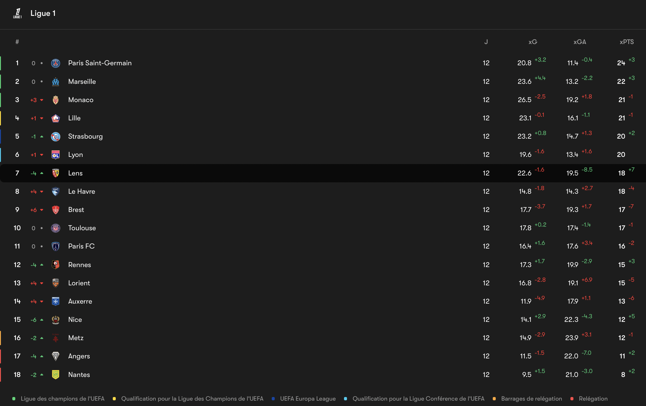Click the Lyon OL crest
This screenshot has height=406, width=646.
(x=55, y=155)
